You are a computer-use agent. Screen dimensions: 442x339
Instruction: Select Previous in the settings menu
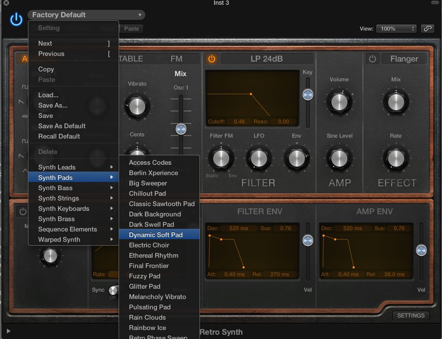[x=74, y=54]
